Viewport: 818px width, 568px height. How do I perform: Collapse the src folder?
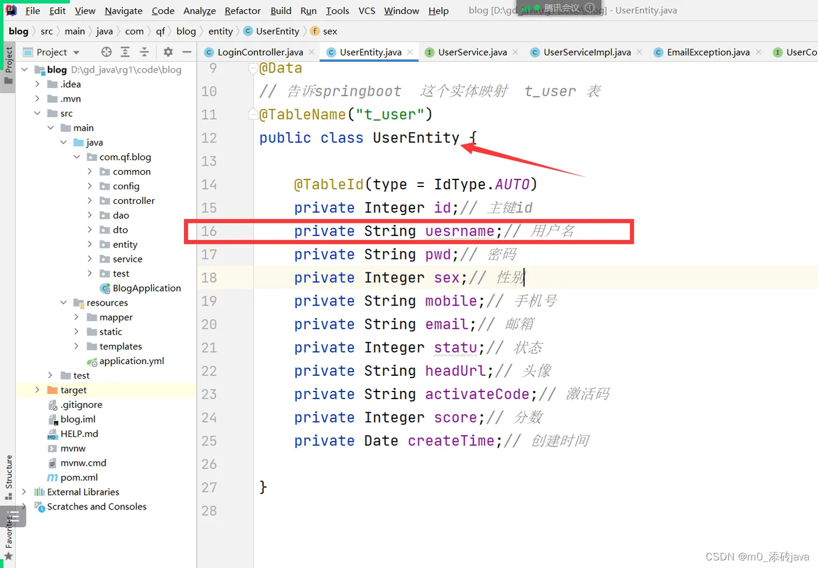37,113
